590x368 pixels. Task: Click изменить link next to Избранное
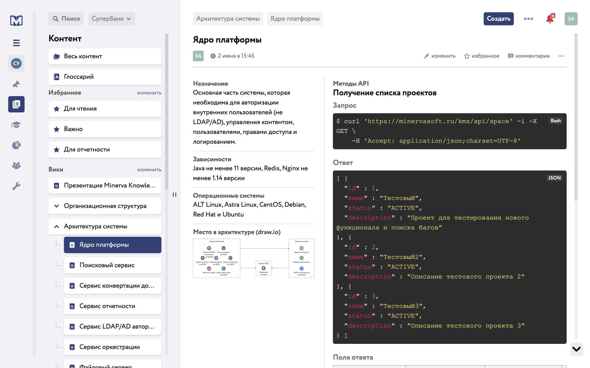(149, 93)
